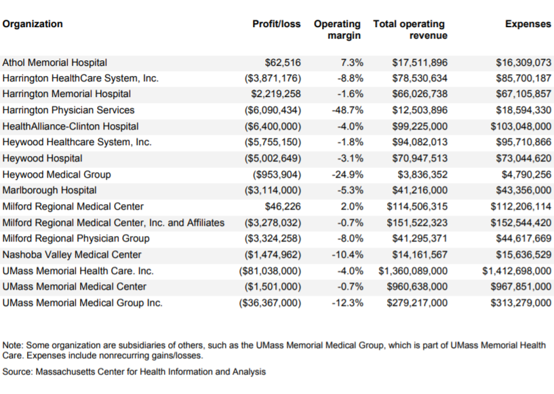Click Athol Memorial's $62,516 profit value
554x394 pixels.
[x=283, y=62]
